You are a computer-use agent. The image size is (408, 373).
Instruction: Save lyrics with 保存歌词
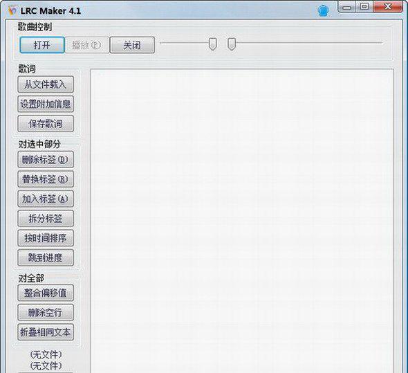pyautogui.click(x=46, y=124)
